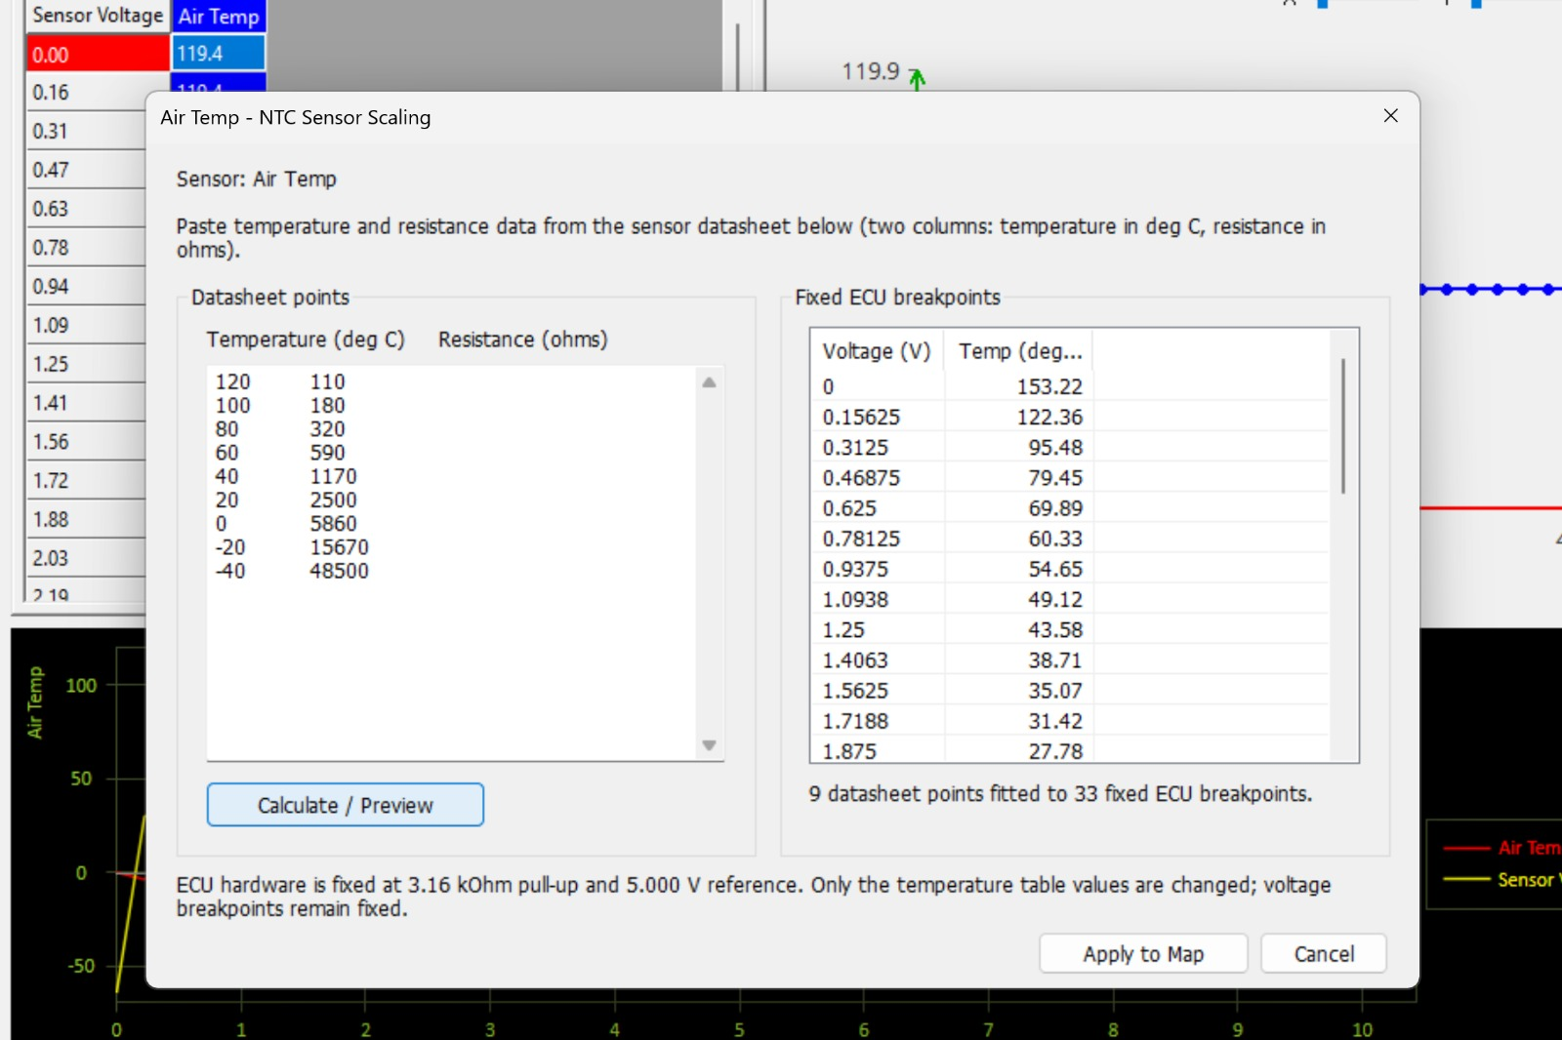Click the datasheet text box's down arrow
Image resolution: width=1562 pixels, height=1040 pixels.
coord(710,745)
